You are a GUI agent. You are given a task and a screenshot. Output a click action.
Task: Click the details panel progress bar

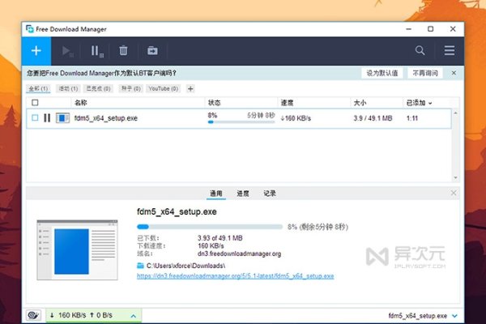tap(210, 227)
